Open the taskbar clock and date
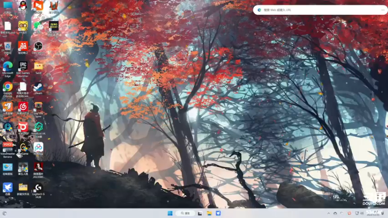The width and height of the screenshot is (388, 218). click(373, 213)
